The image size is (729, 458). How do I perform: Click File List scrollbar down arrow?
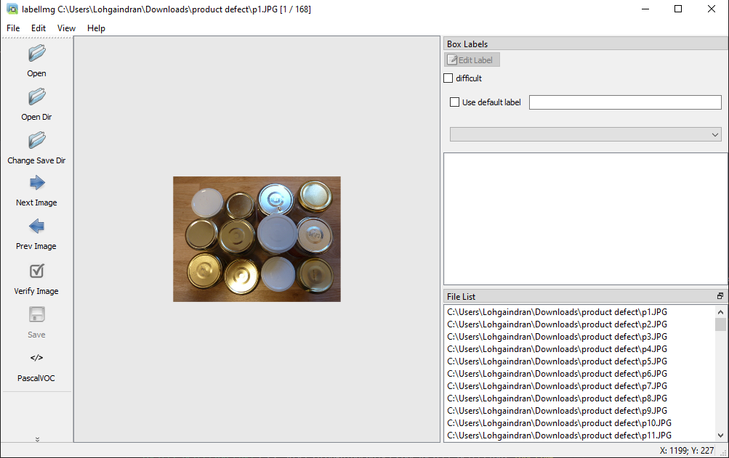[x=720, y=435]
